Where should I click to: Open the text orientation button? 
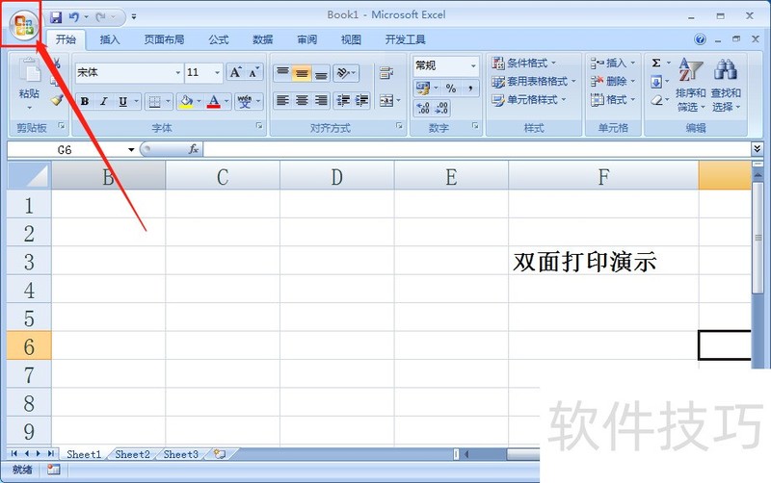[x=346, y=73]
